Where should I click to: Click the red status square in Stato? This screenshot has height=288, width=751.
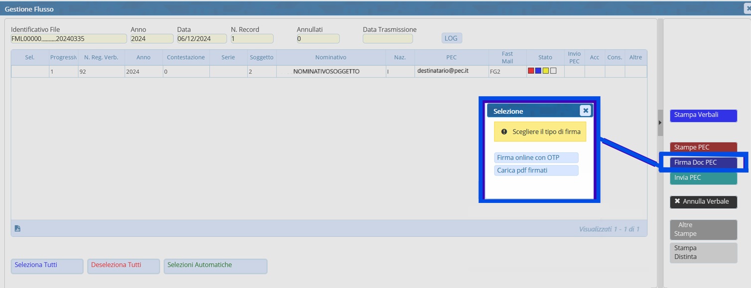[531, 71]
